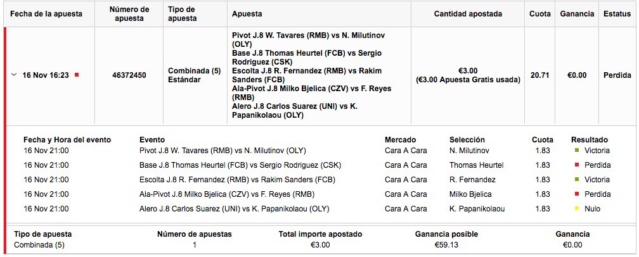
Task: Click the red Perdida indicator for Thomas Heurtel
Action: (x=577, y=165)
